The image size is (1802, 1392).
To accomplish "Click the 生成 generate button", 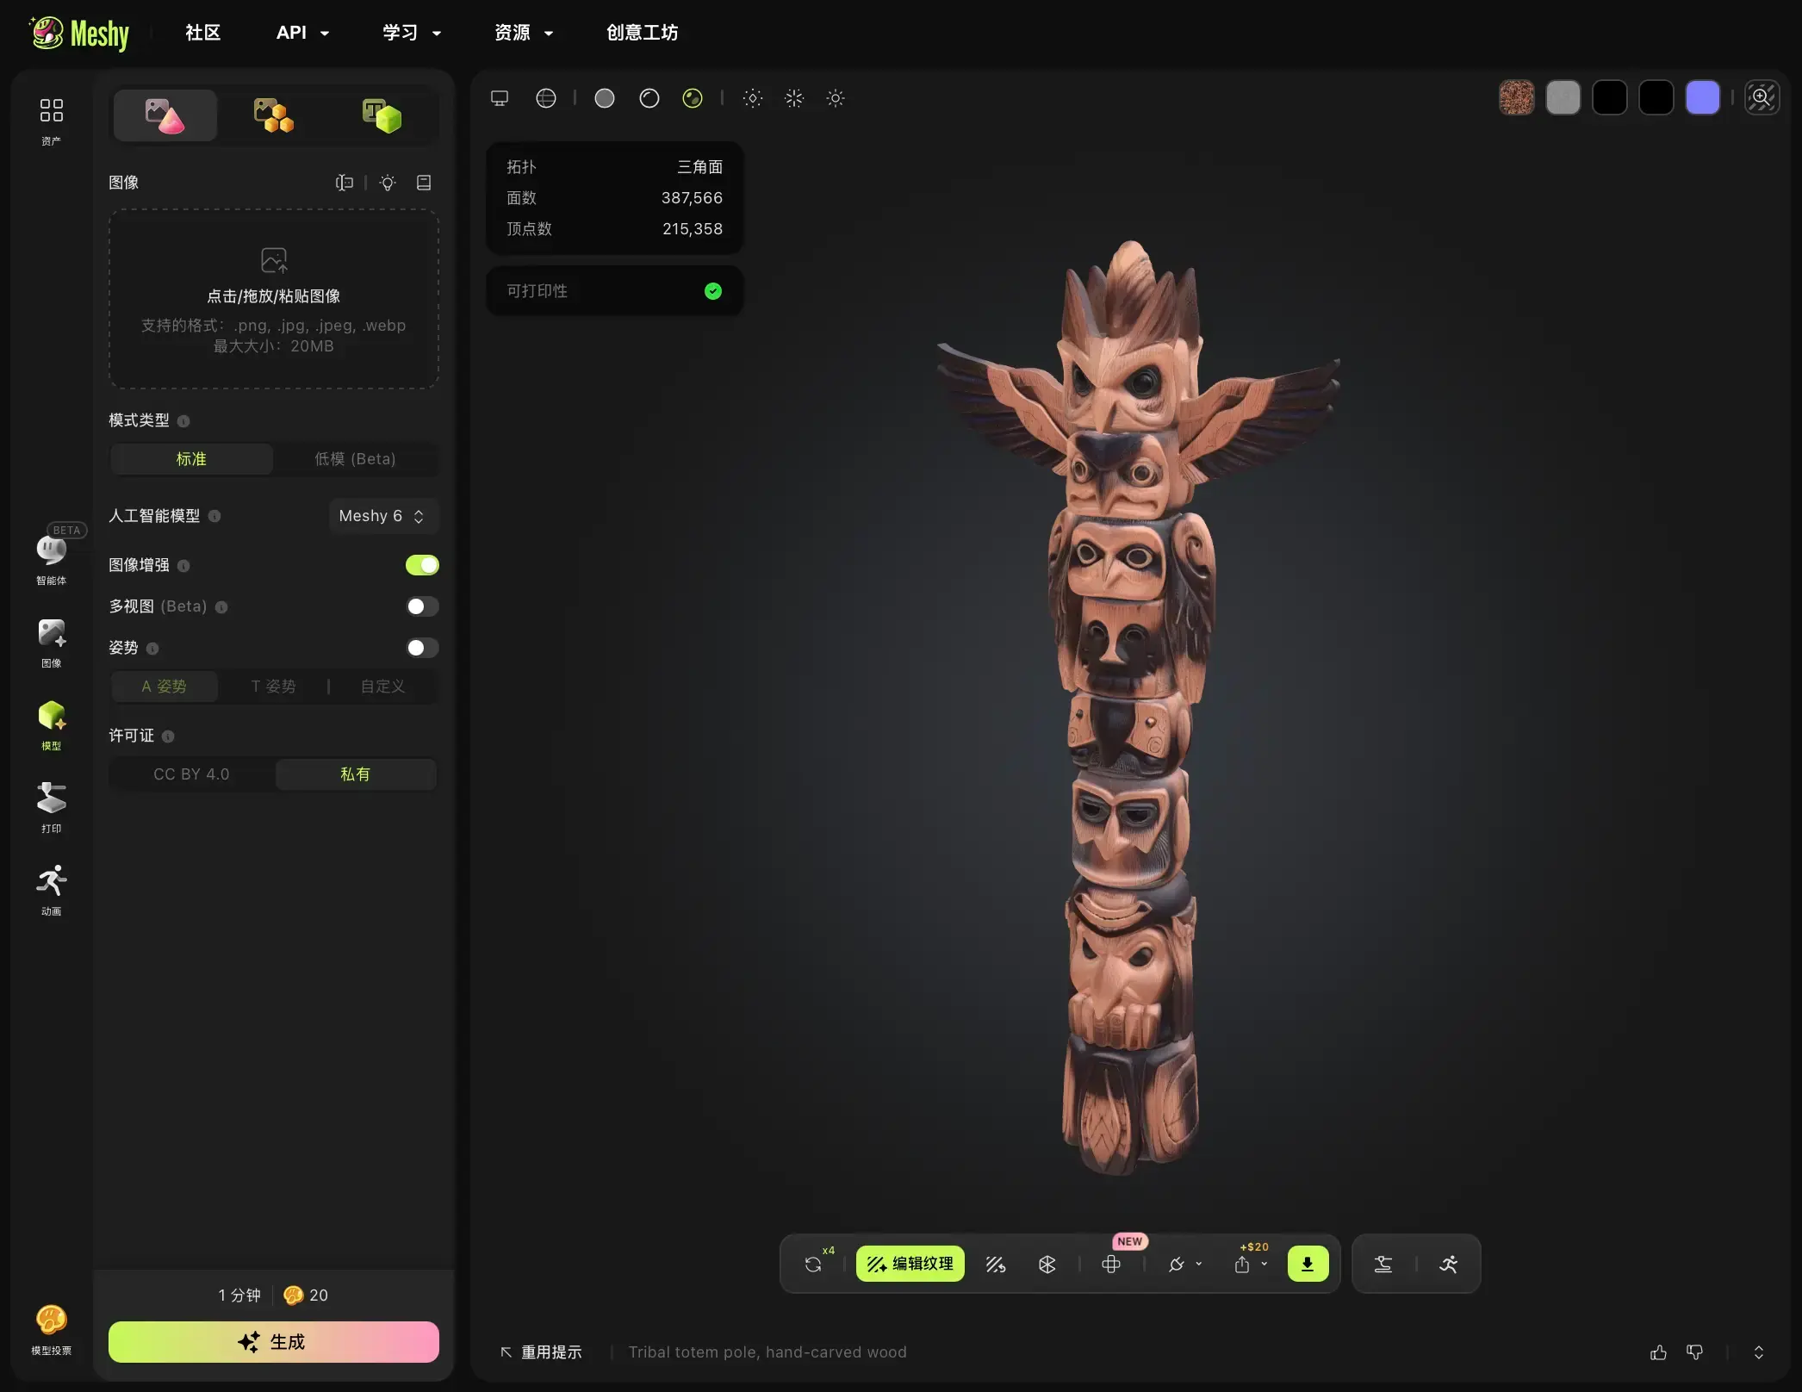I will point(274,1341).
